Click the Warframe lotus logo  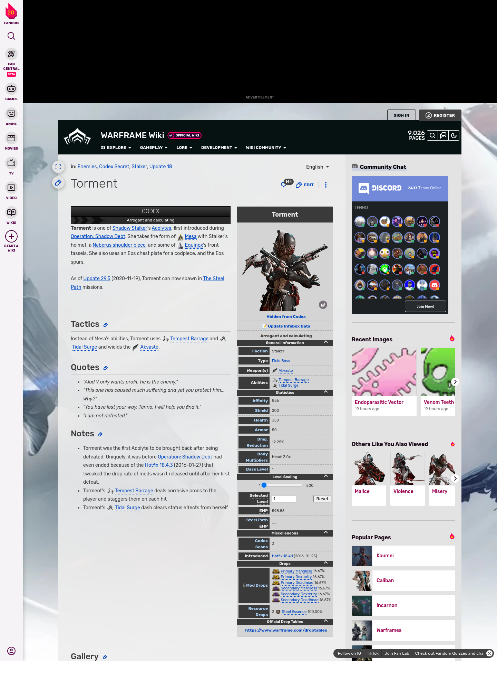point(77,137)
